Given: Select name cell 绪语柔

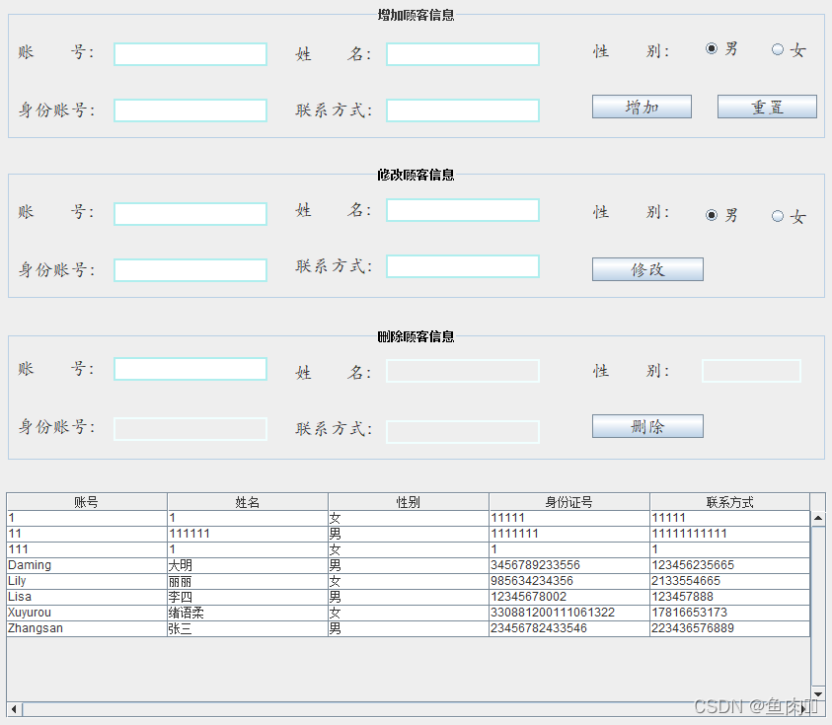Looking at the screenshot, I should [248, 614].
